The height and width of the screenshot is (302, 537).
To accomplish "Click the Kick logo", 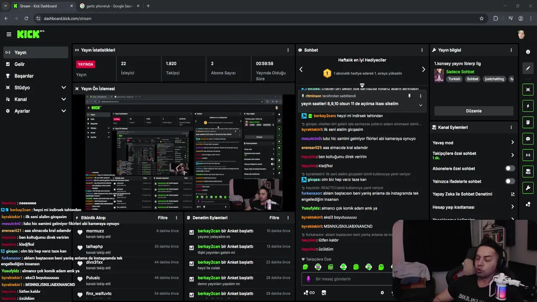I will pyautogui.click(x=30, y=34).
